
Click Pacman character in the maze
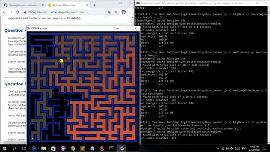click(x=62, y=61)
